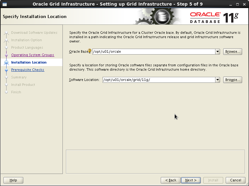This screenshot has width=249, height=186.
Task: Minimize the installer window
Action: 231,4
